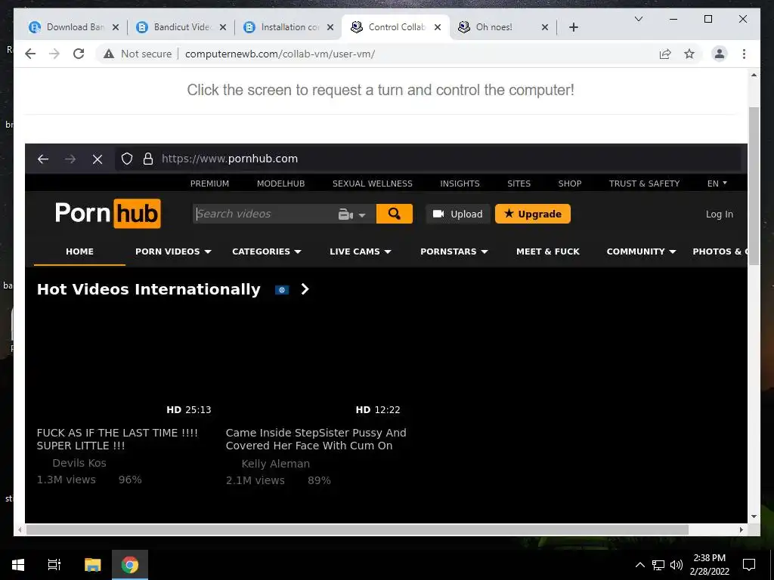Launch File Explorer from the taskbar
Screen dimensions: 774x580
pos(92,565)
